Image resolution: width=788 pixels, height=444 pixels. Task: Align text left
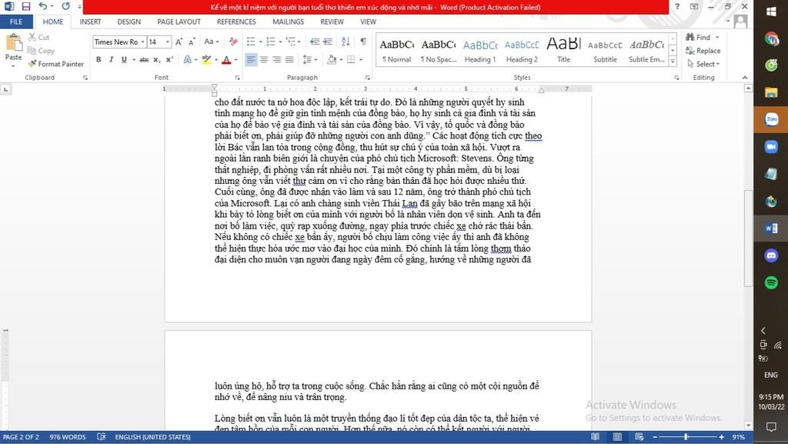click(251, 59)
